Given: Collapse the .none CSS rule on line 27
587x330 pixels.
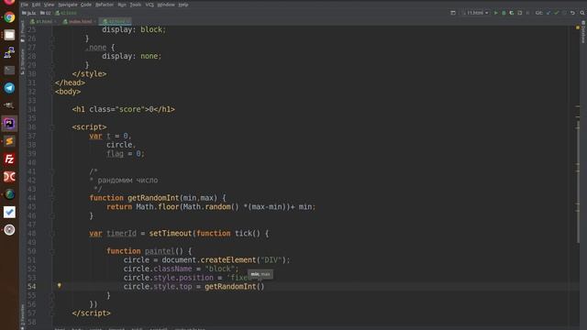Looking at the screenshot, I should tap(52, 48).
